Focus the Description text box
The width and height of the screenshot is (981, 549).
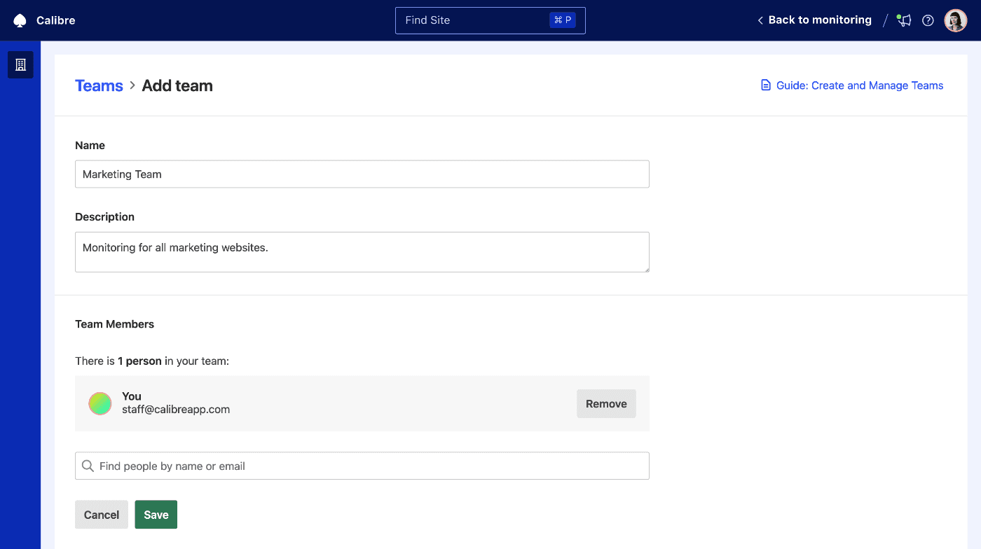(x=362, y=251)
